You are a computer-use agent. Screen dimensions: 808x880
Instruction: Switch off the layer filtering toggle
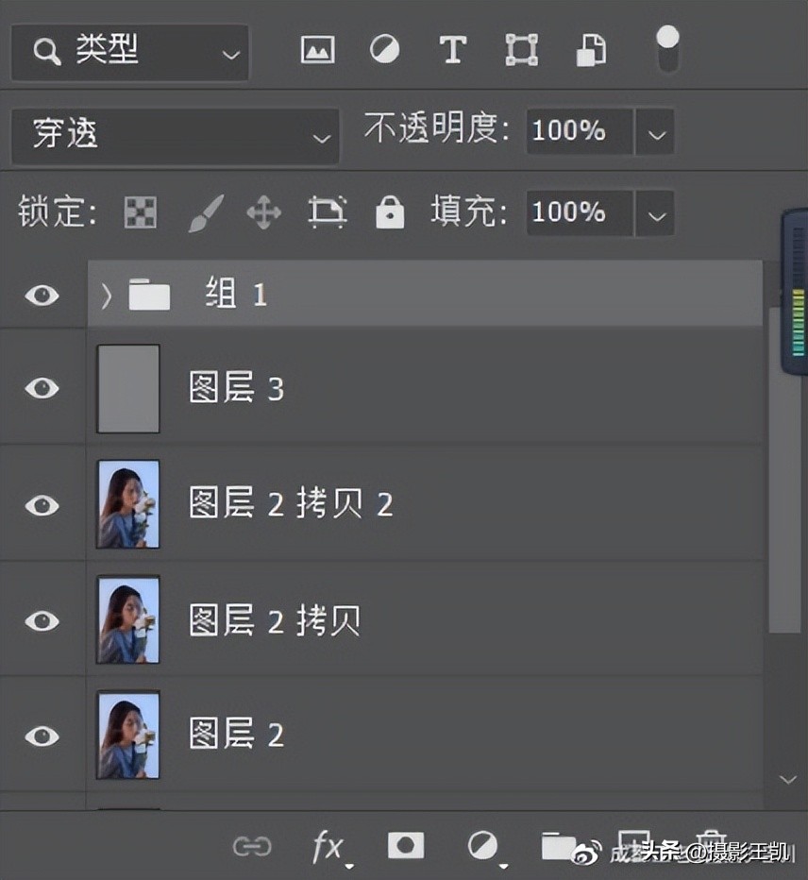668,47
